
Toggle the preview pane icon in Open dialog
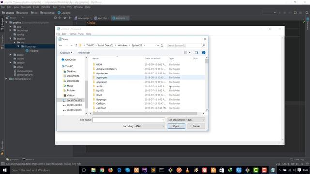[x=196, y=53]
